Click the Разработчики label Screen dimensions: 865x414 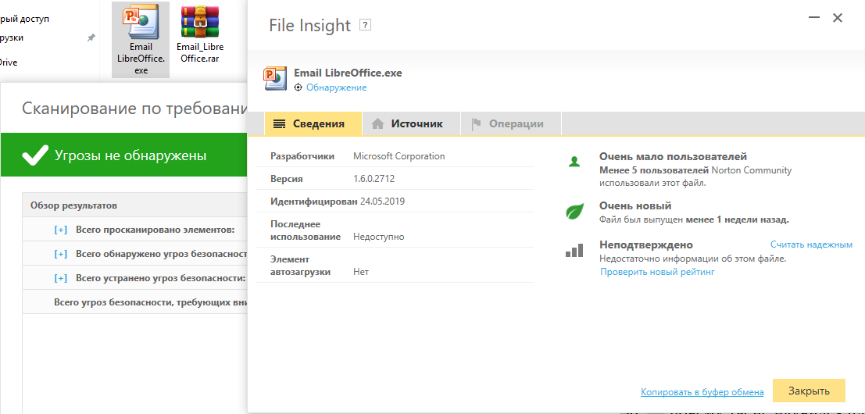[x=302, y=156]
